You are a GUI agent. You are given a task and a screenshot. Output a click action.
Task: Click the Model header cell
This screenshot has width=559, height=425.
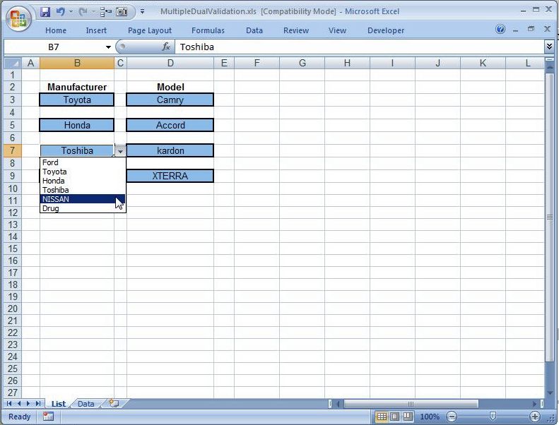170,87
